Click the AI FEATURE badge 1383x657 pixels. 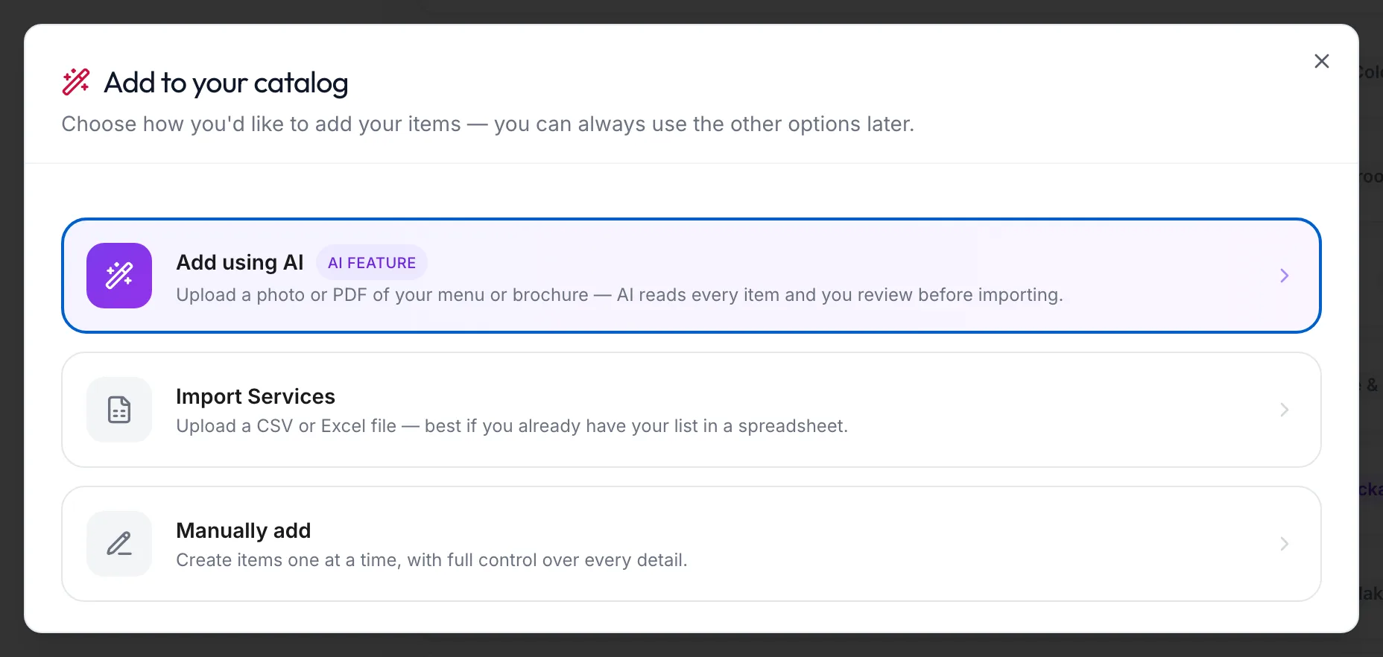click(372, 263)
